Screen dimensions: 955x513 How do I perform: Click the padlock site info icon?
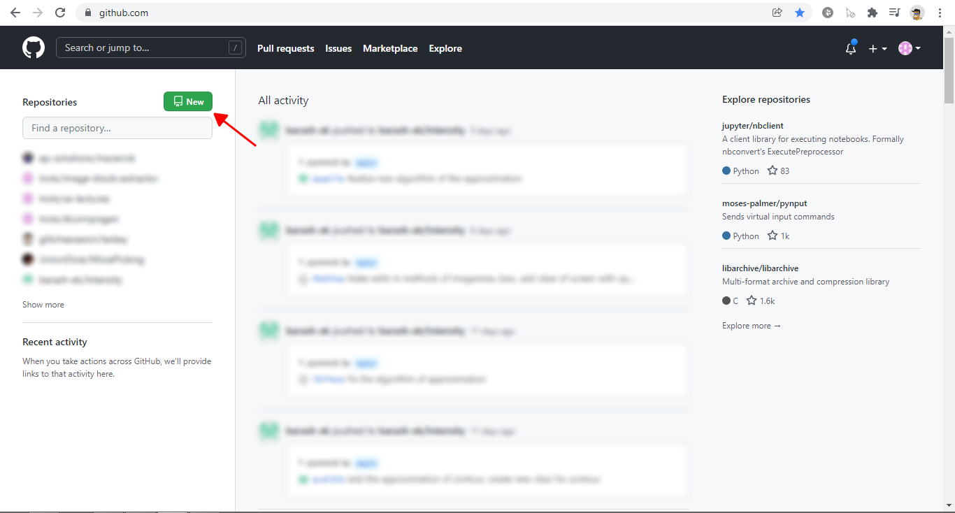click(x=87, y=13)
